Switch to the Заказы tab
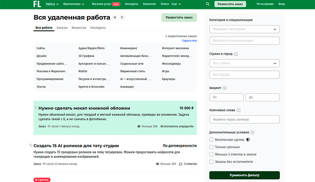The width and height of the screenshot is (315, 182). [x=62, y=28]
